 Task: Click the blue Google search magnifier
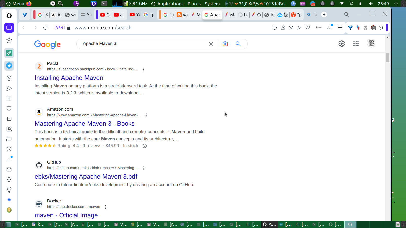coord(238,44)
